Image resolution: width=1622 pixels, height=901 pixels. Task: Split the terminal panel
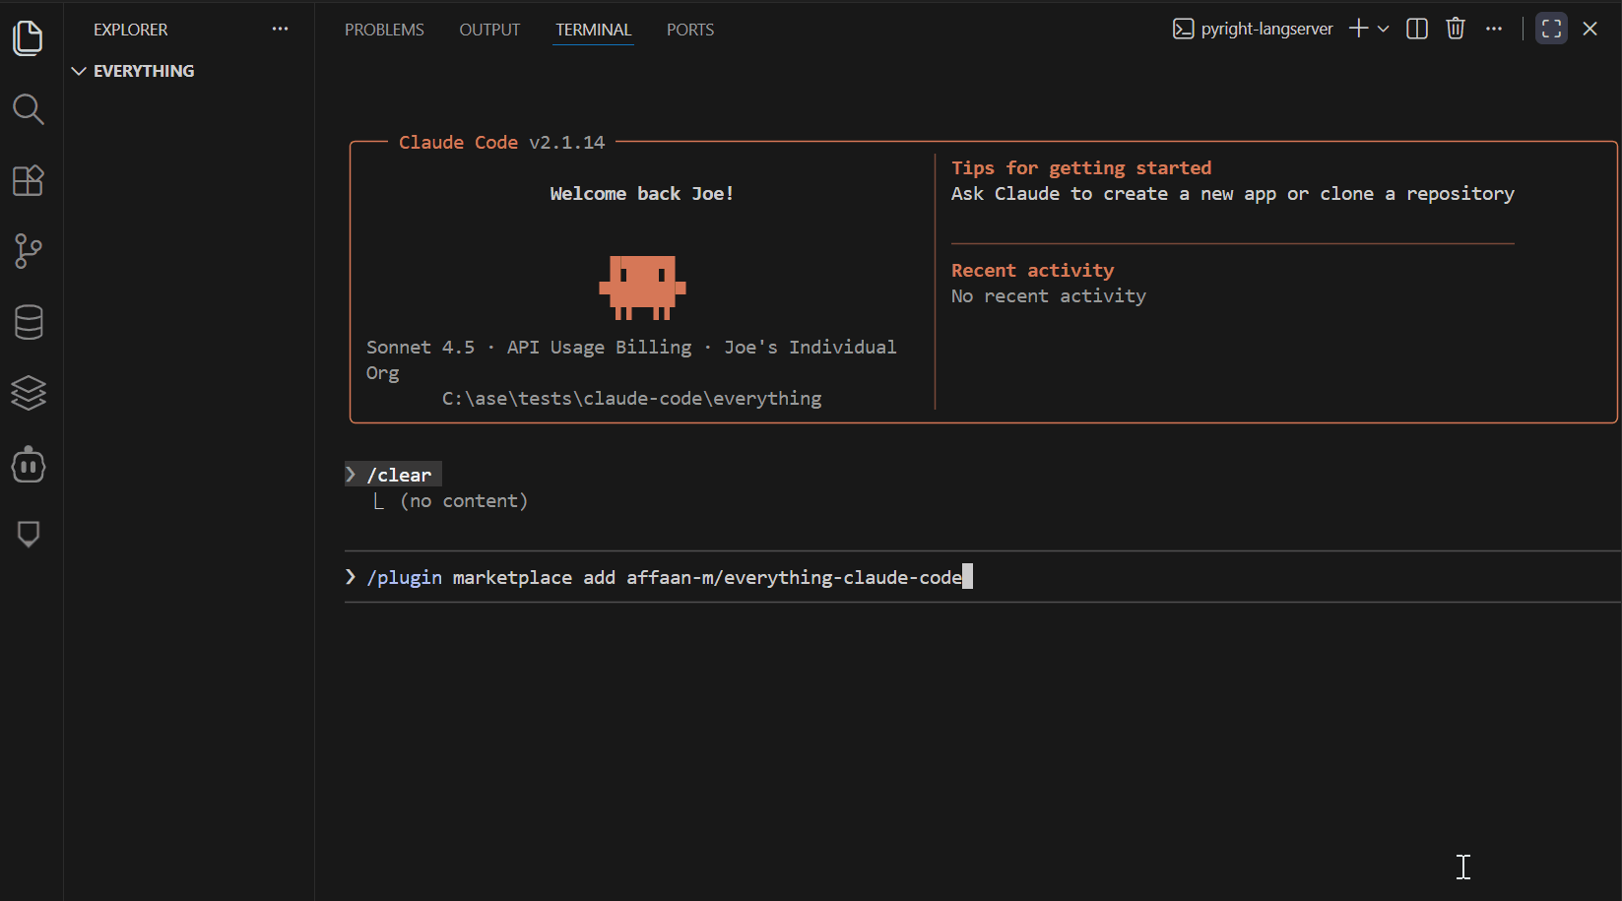pos(1417,29)
